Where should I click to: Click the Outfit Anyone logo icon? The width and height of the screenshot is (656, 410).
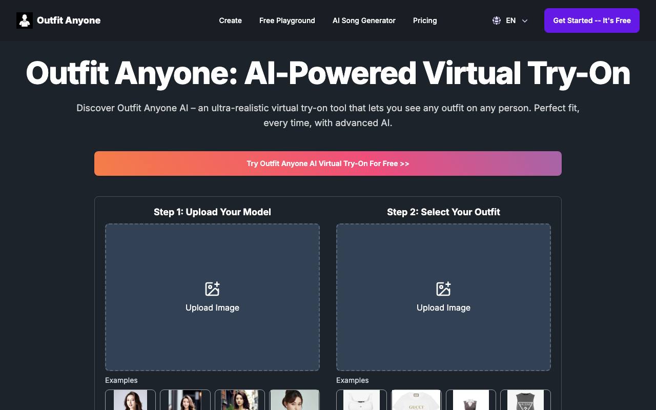[25, 20]
